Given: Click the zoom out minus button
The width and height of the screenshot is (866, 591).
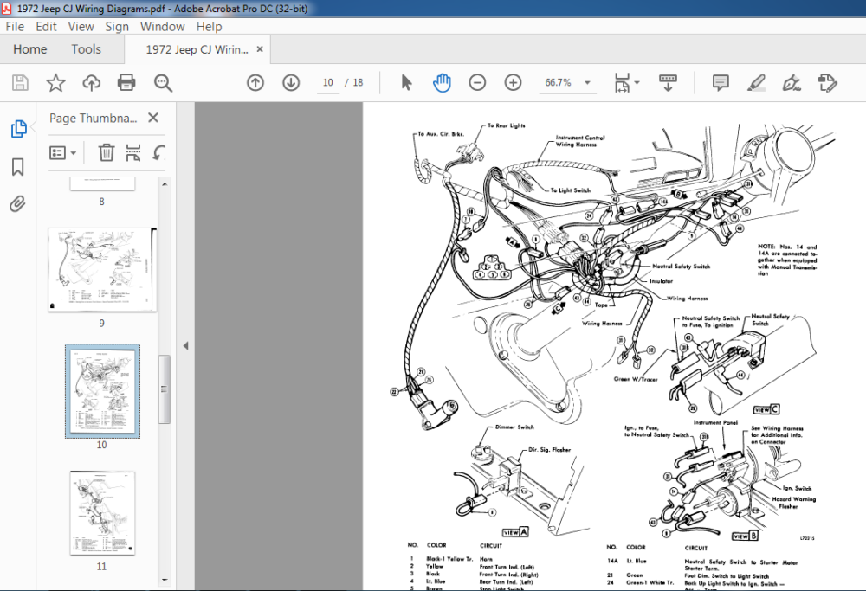Looking at the screenshot, I should (x=477, y=83).
